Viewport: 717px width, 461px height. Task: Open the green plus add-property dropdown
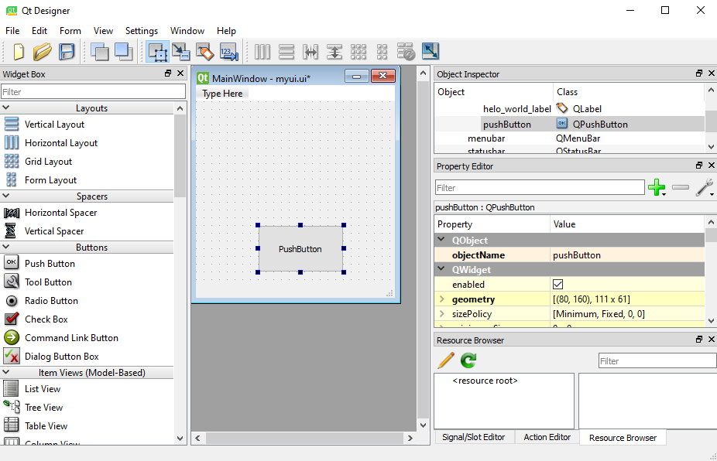click(x=657, y=188)
